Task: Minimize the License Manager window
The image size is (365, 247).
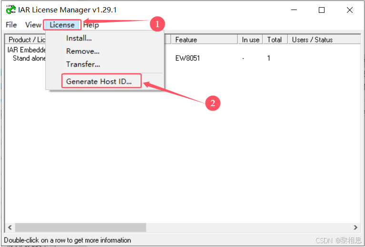Action: [x=294, y=10]
